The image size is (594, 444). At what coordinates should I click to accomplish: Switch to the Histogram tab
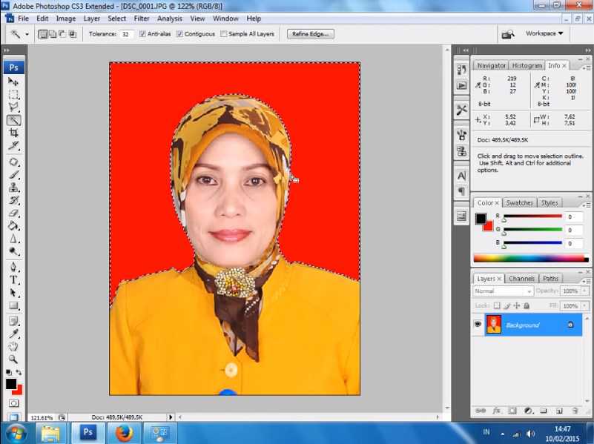(x=527, y=65)
